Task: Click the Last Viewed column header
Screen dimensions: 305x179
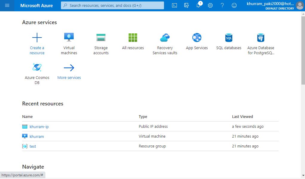Action: tap(242, 117)
